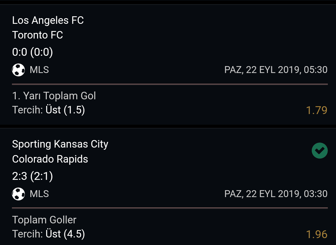Click the green checkmark won-bet icon
The image size is (336, 245).
point(319,150)
